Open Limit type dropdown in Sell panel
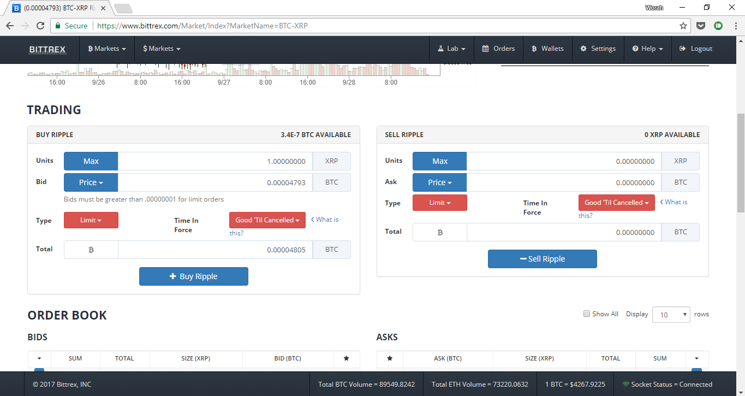 [439, 203]
